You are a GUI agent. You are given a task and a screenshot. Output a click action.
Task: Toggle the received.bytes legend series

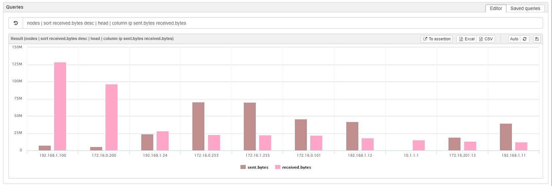coord(293,167)
